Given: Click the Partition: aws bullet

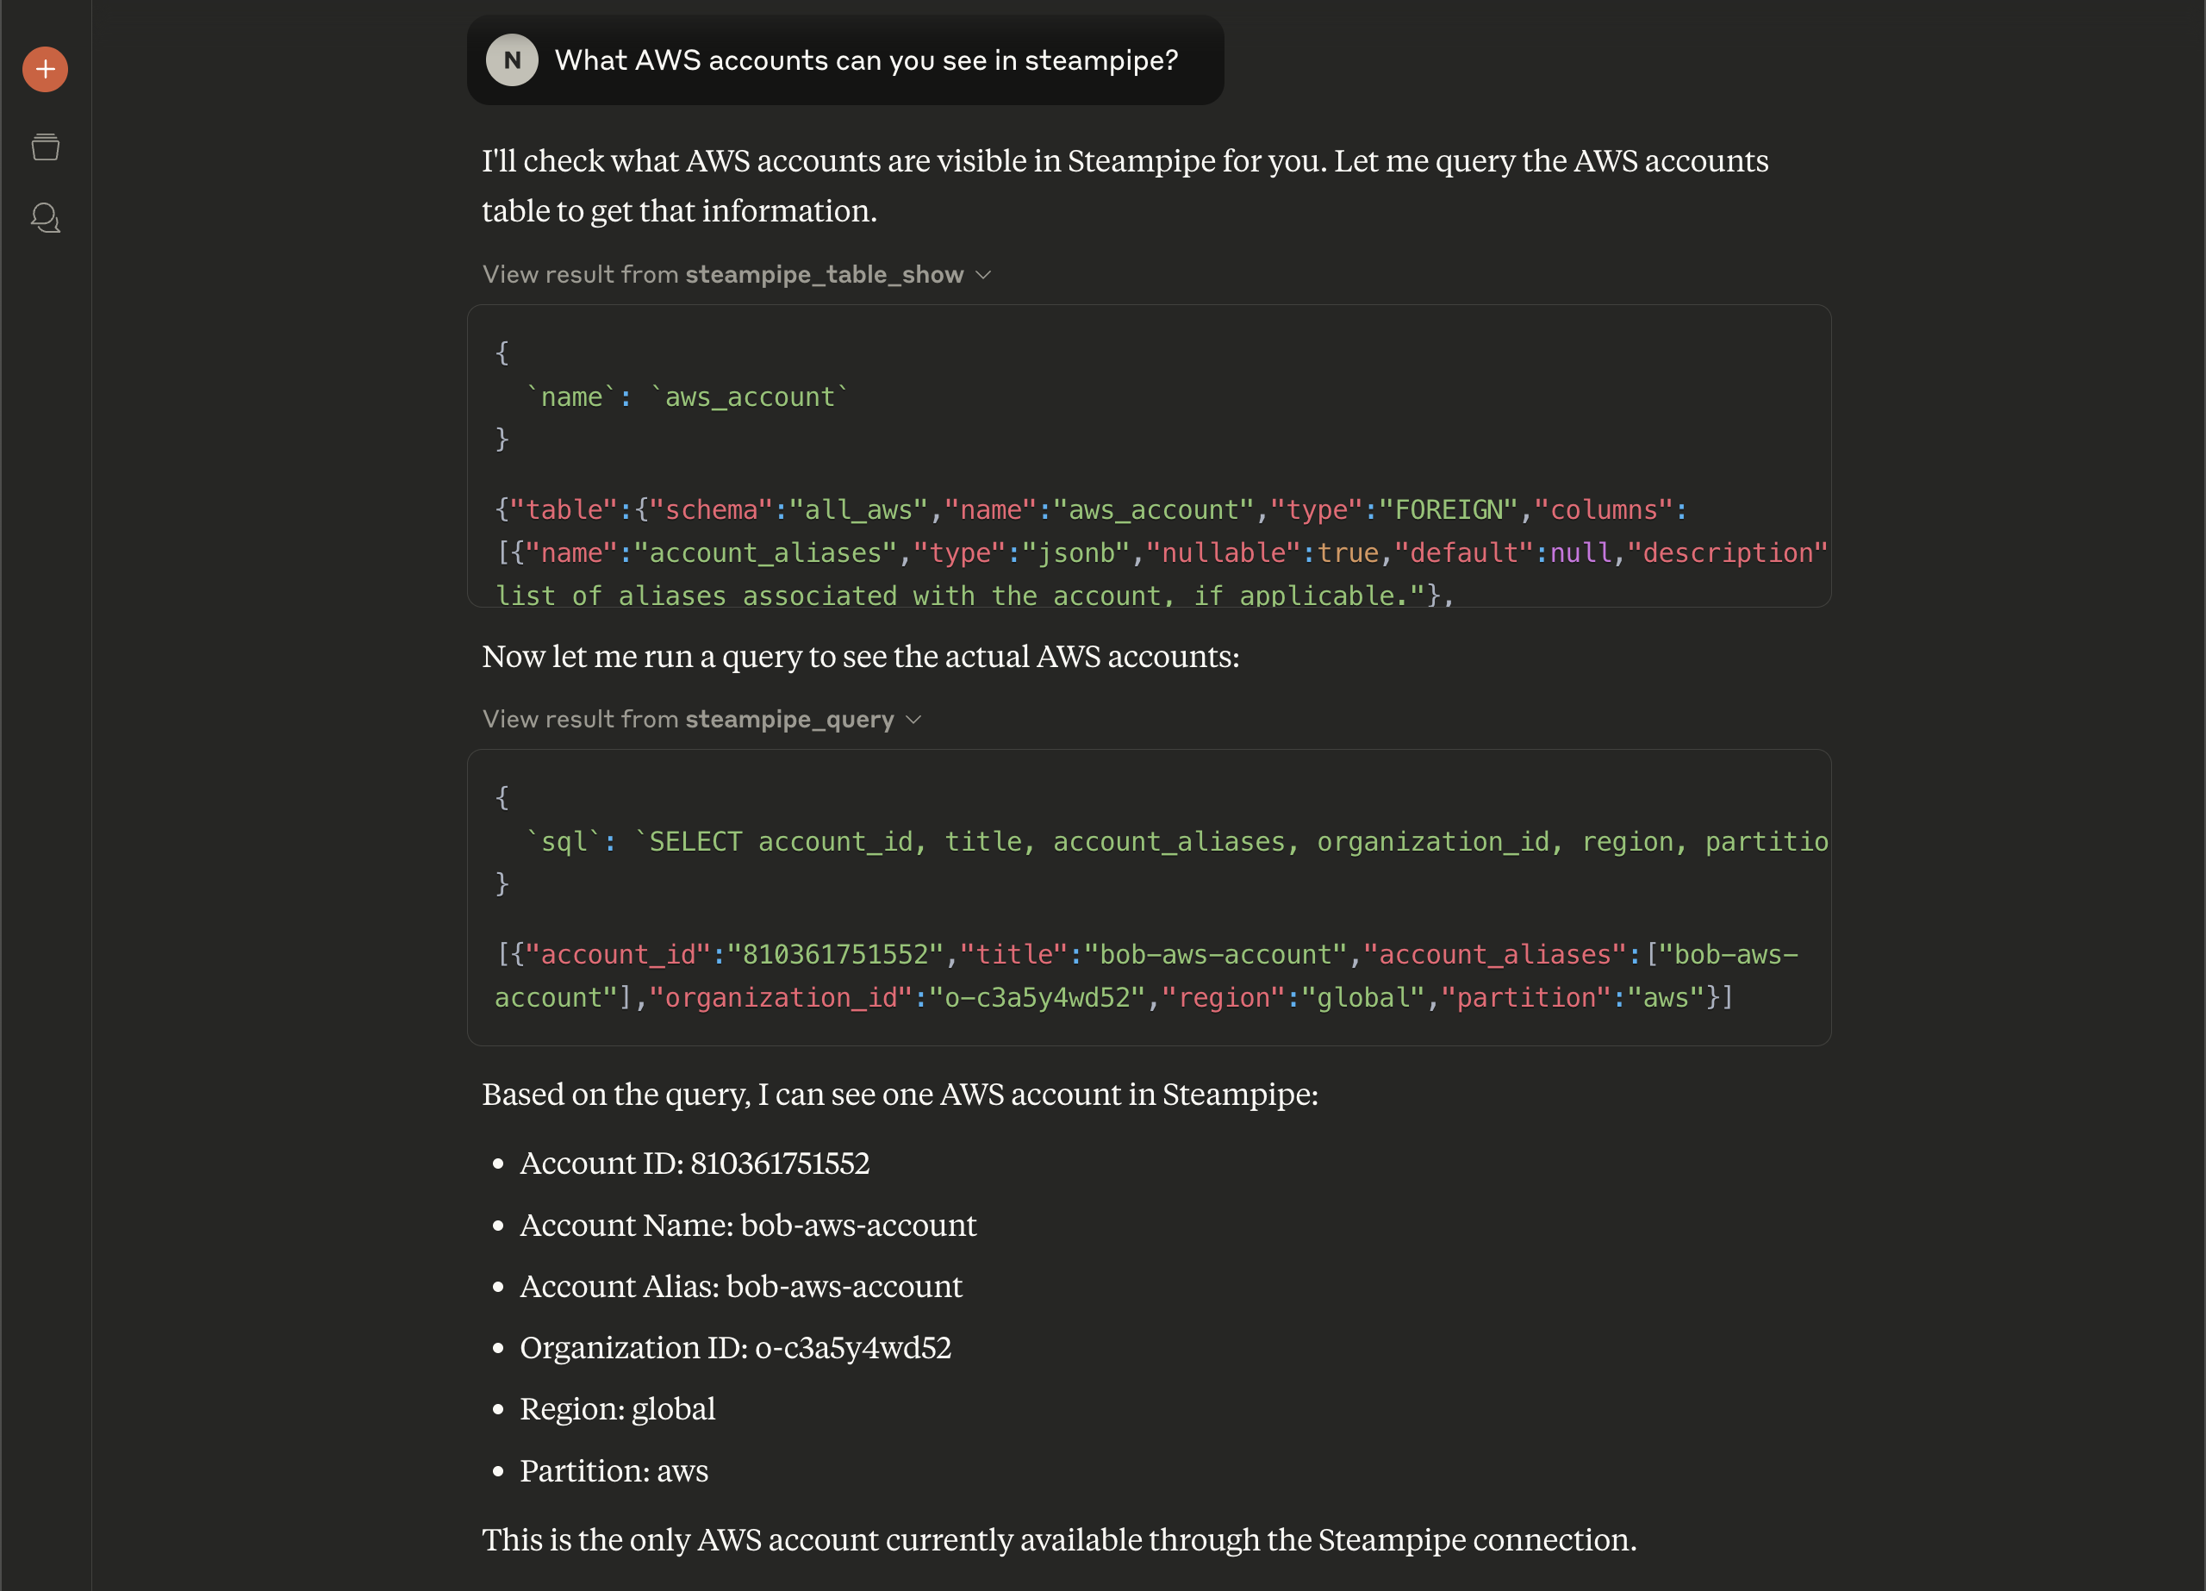Looking at the screenshot, I should coord(614,1470).
